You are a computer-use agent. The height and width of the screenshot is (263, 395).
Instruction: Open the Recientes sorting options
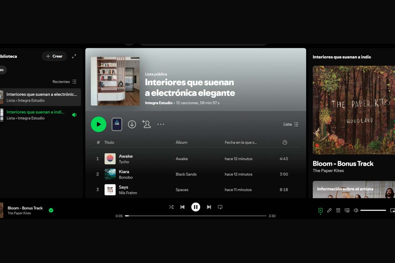pos(64,82)
